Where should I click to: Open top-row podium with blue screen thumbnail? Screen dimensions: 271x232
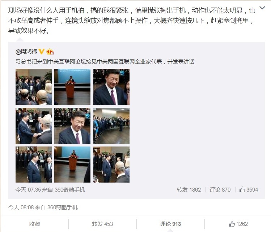click(72, 87)
